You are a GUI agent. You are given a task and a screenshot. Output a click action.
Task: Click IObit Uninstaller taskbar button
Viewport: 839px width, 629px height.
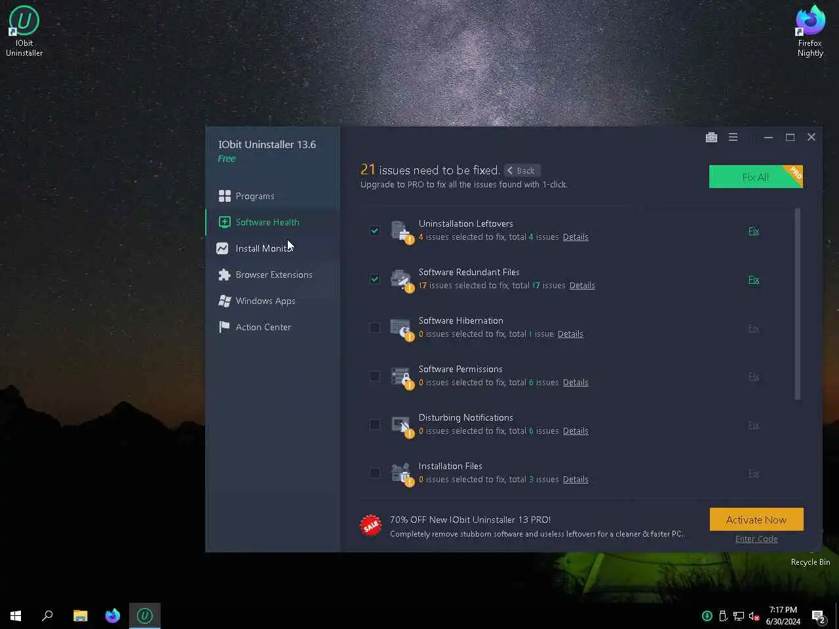145,616
